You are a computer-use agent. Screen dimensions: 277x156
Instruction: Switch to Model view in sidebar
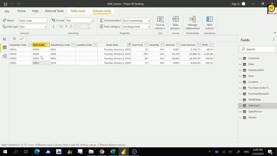coord(5,56)
